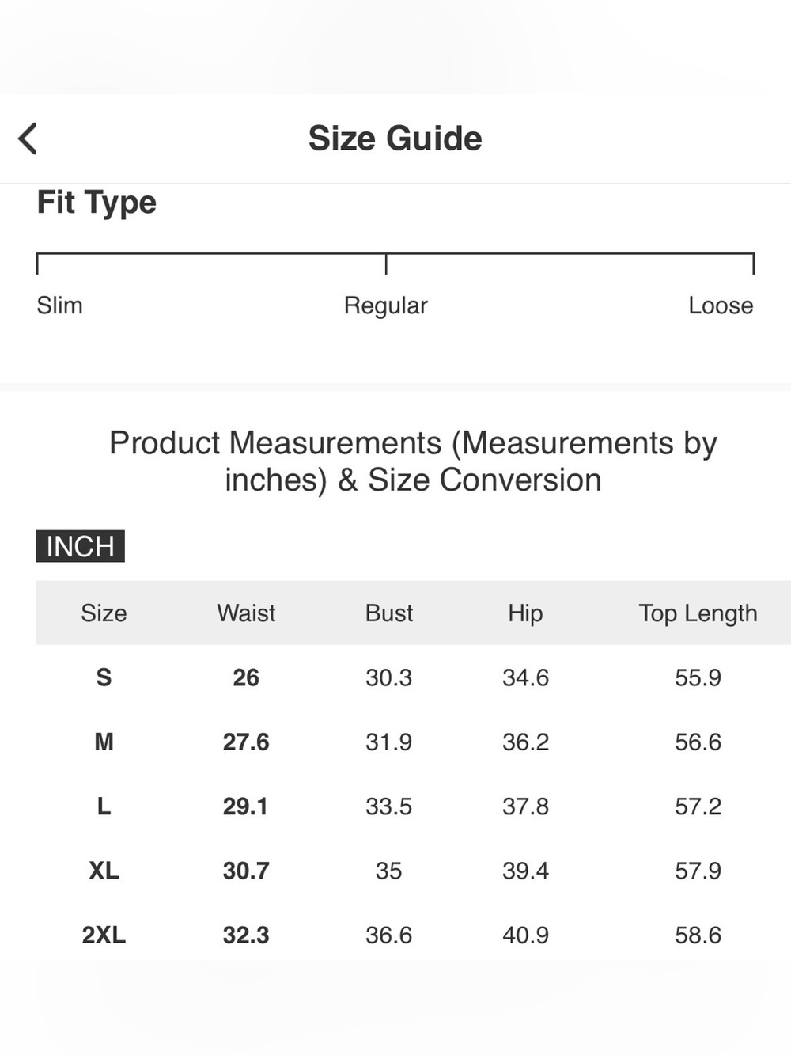Click the Loose fit label

[721, 305]
